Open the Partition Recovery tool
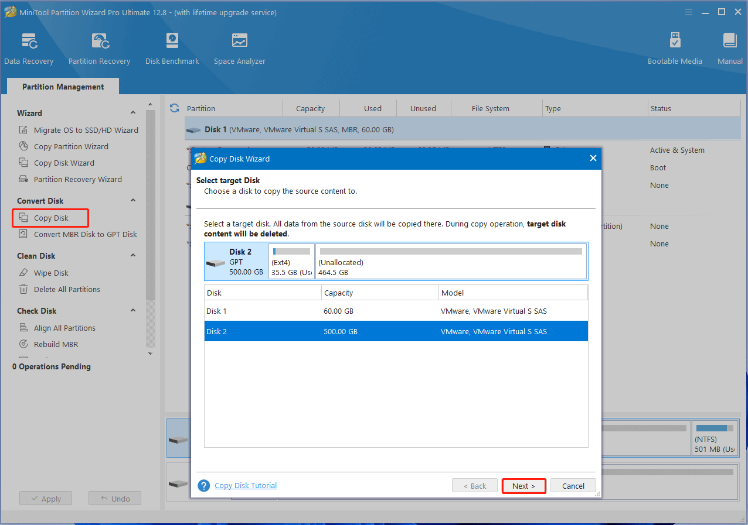This screenshot has width=748, height=525. [99, 49]
